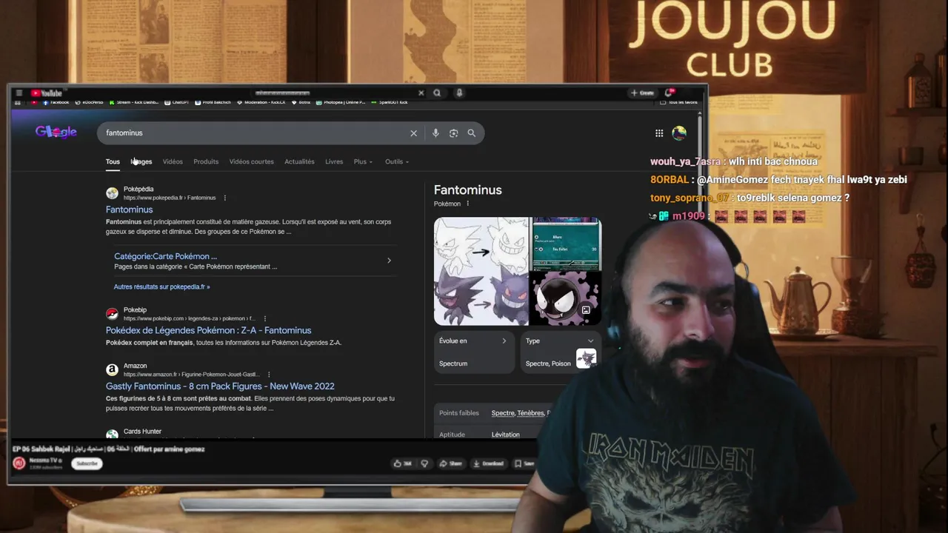Open the Fantominus Poképédia result
This screenshot has height=533, width=948.
click(x=129, y=209)
